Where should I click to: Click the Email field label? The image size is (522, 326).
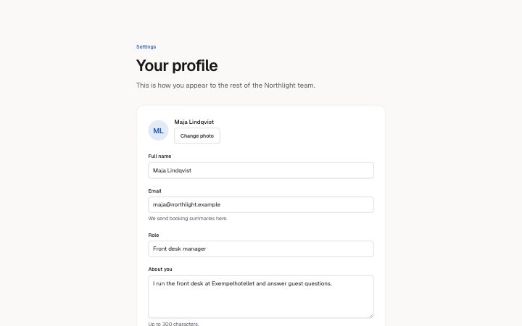[155, 191]
